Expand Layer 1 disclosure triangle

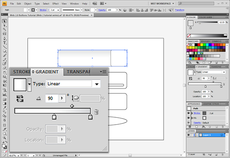pyautogui.click(x=197, y=135)
